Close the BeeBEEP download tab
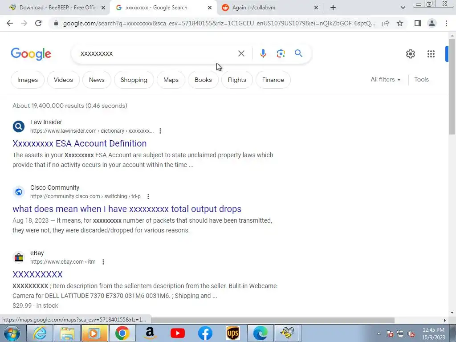Screen dimensions: 456x342 103,8
